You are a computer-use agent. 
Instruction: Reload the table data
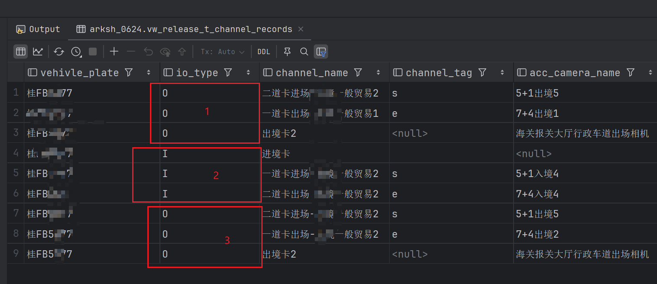click(x=59, y=52)
